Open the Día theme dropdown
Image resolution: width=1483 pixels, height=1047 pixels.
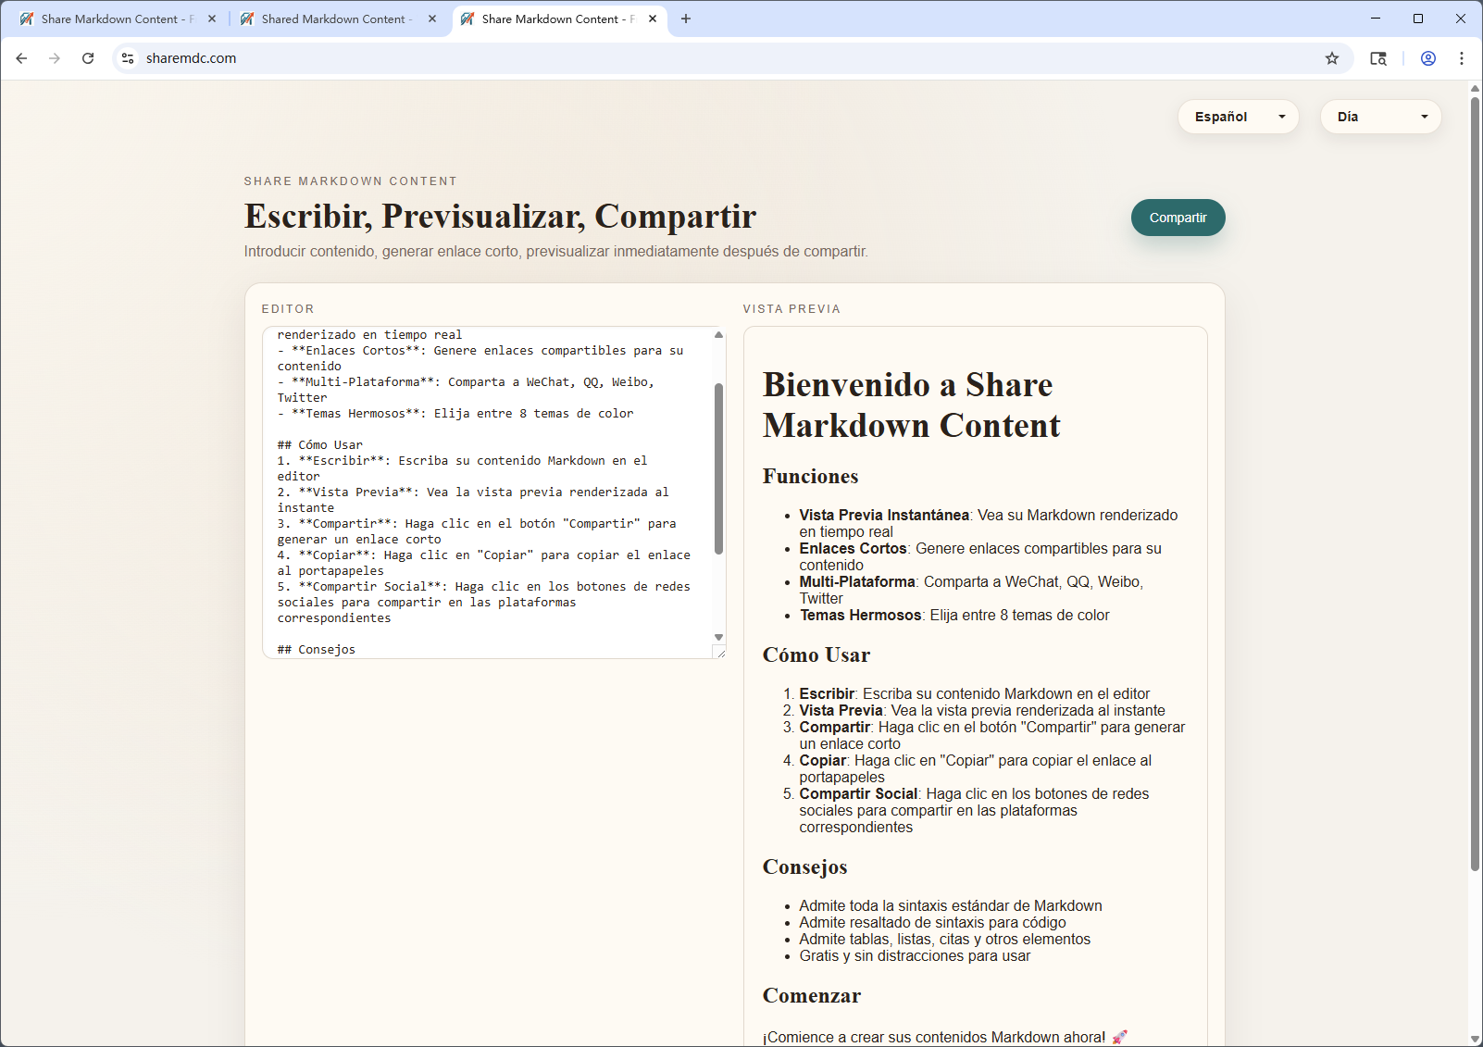1381,117
